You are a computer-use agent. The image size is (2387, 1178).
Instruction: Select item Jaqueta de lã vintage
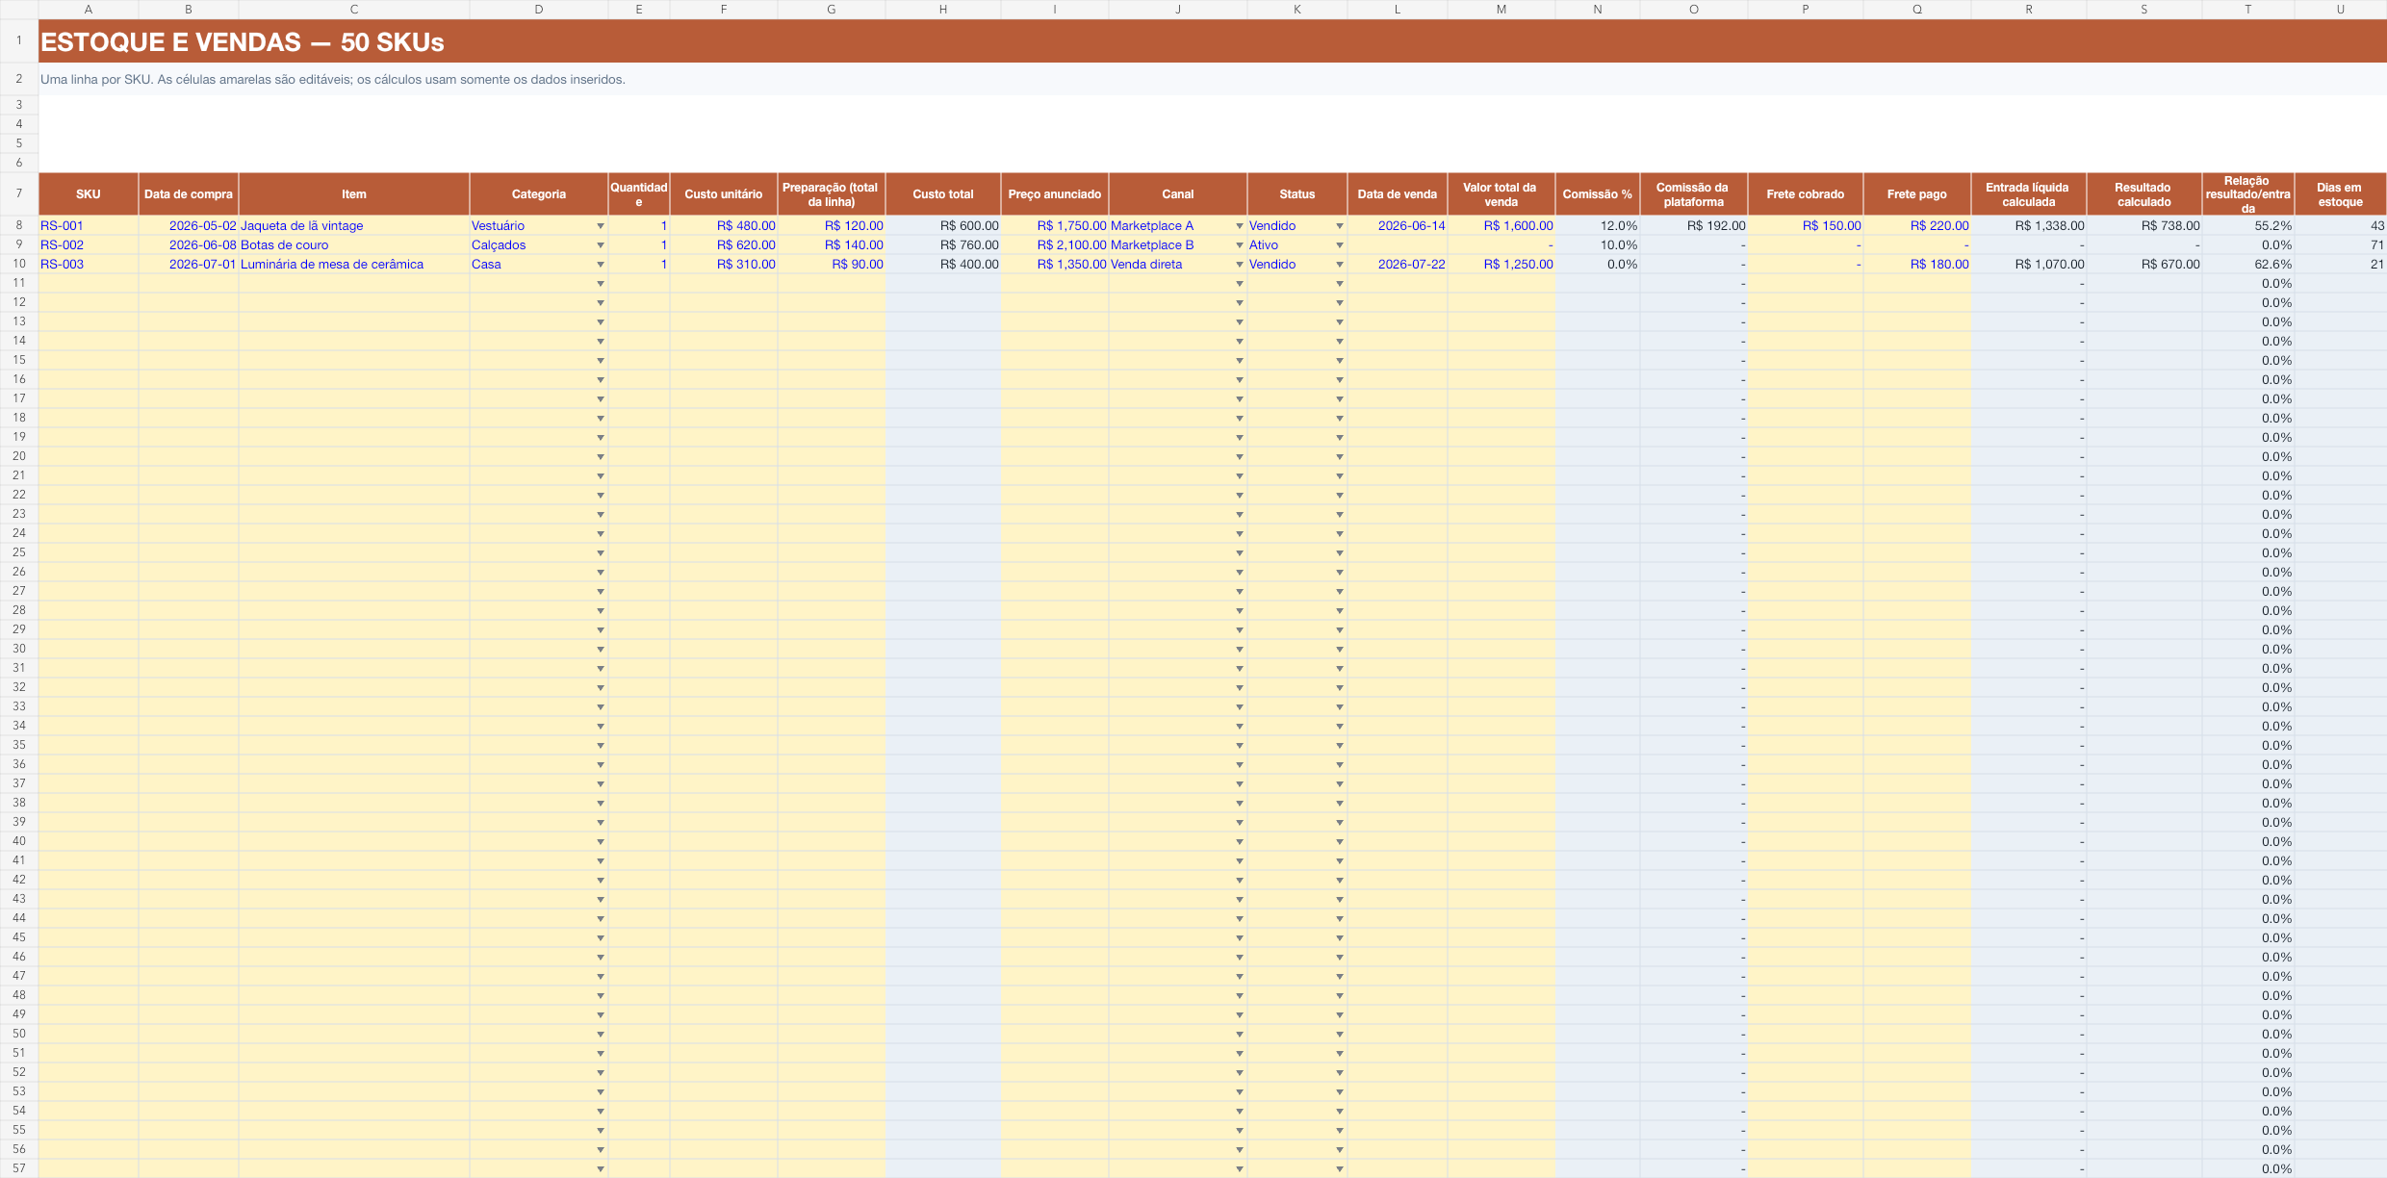(354, 225)
